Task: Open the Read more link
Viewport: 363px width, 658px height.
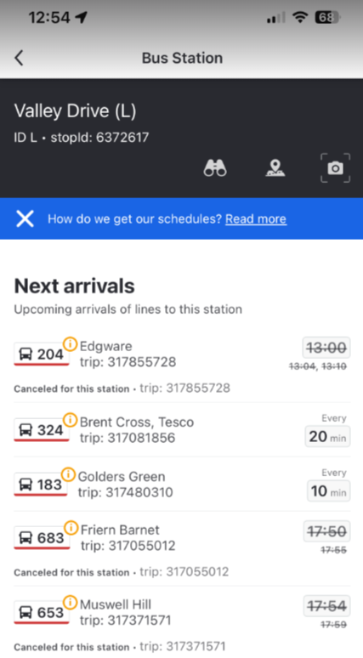Action: [x=256, y=218]
